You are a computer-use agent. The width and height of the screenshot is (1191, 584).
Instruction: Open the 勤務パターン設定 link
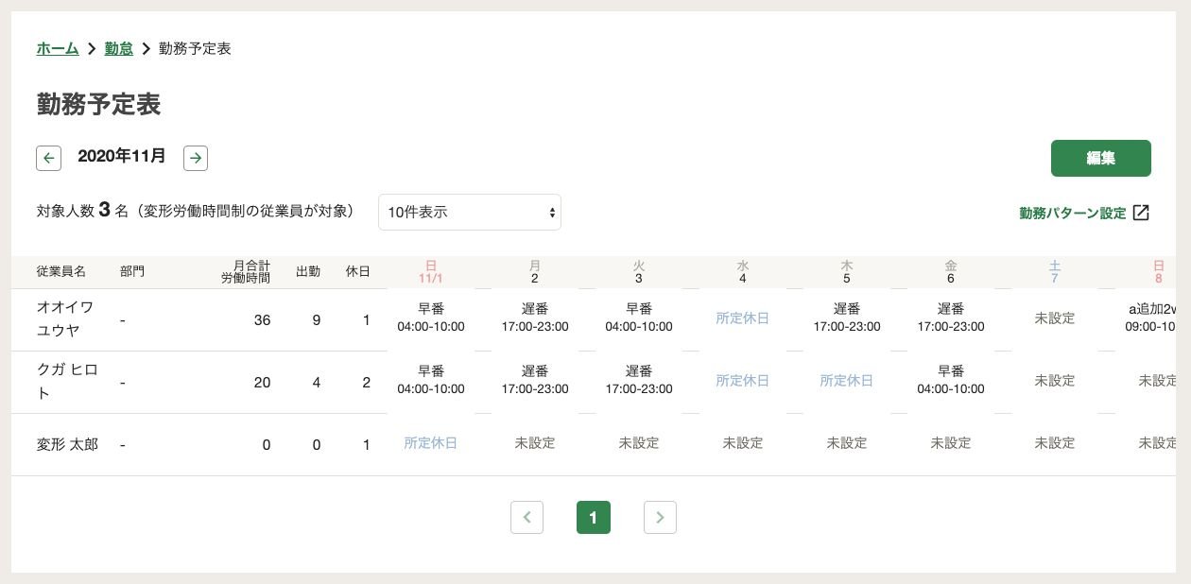click(x=1073, y=214)
